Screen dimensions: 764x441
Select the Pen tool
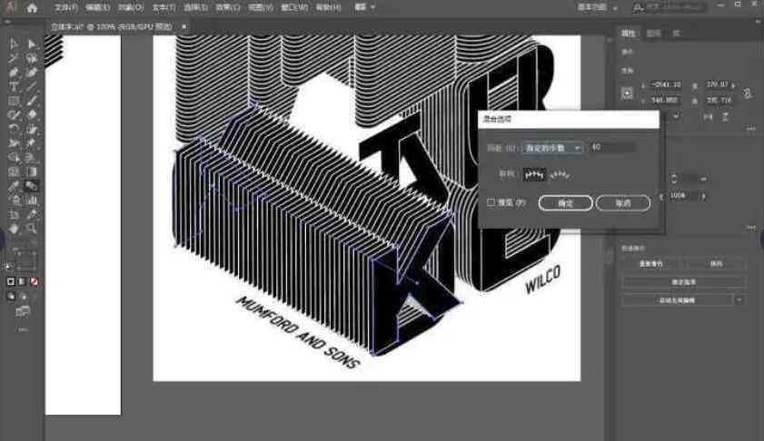coord(13,73)
